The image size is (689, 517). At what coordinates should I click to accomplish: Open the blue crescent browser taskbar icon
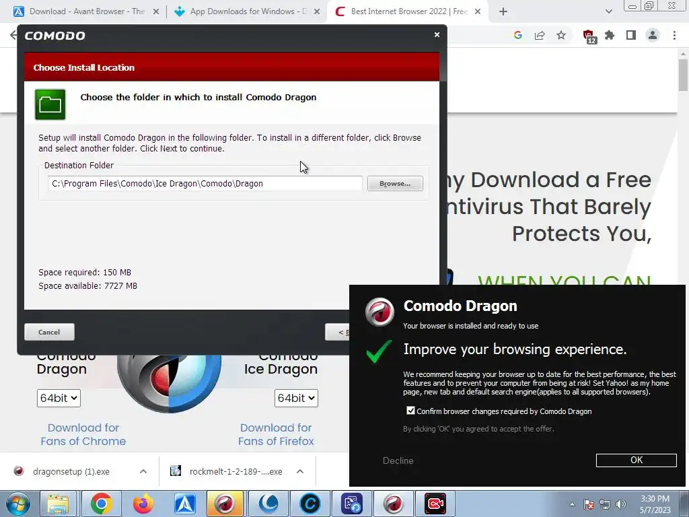coord(268,504)
